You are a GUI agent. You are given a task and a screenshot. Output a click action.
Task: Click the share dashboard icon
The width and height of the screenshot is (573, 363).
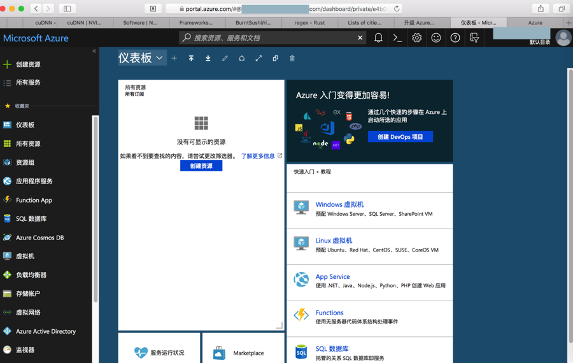pos(241,58)
